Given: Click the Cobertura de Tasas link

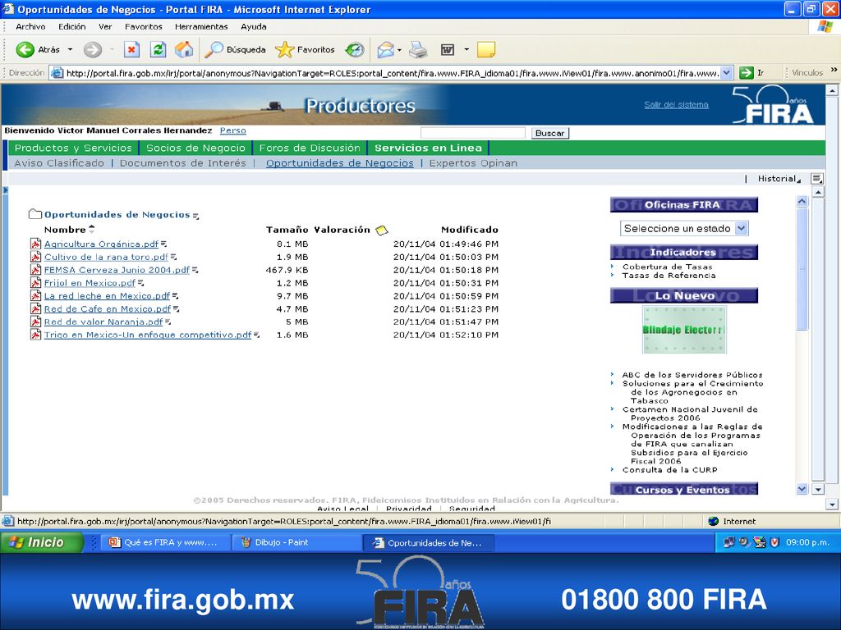Looking at the screenshot, I should (x=667, y=267).
